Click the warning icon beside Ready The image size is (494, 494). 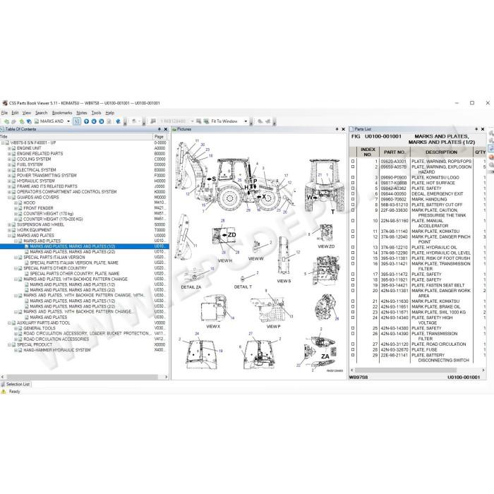pos(4,392)
